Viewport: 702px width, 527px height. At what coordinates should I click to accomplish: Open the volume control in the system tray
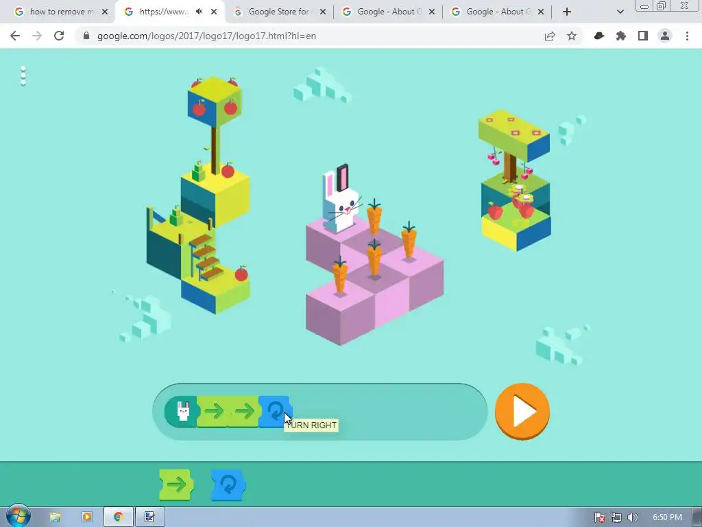coord(632,517)
